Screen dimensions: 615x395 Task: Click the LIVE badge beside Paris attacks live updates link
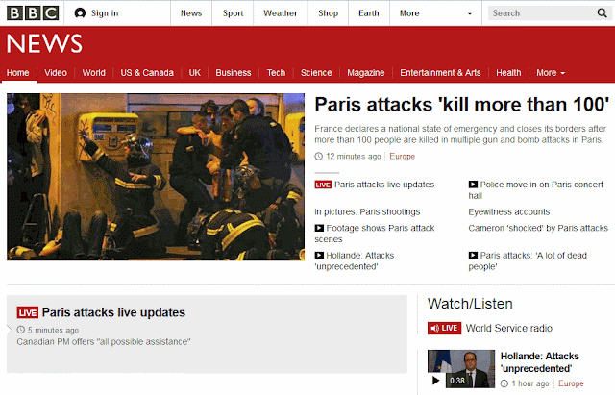pyautogui.click(x=323, y=185)
